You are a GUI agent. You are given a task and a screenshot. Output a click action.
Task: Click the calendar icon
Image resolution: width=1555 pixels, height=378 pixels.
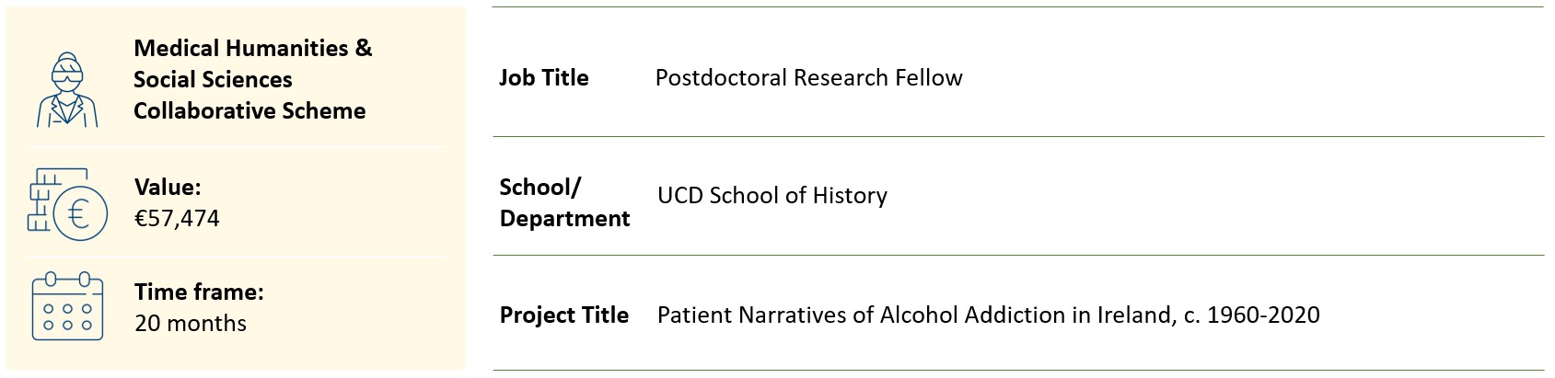[67, 307]
